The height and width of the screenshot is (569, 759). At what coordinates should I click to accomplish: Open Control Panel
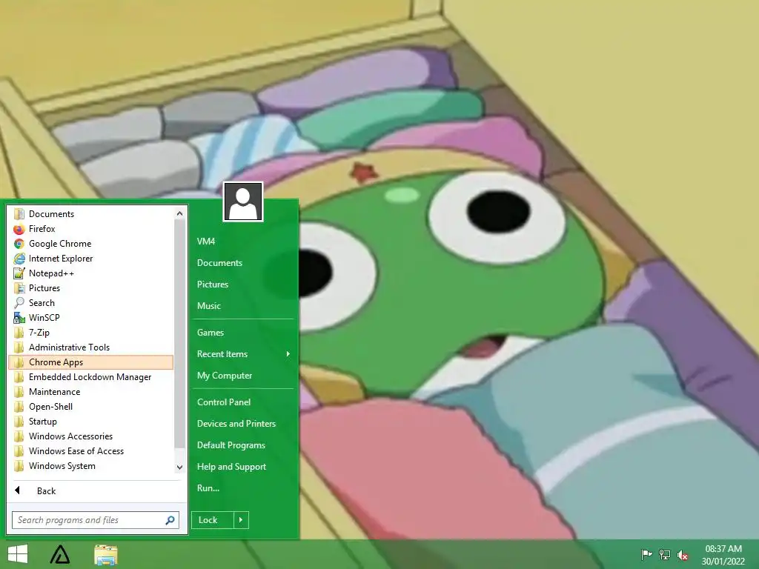click(224, 402)
